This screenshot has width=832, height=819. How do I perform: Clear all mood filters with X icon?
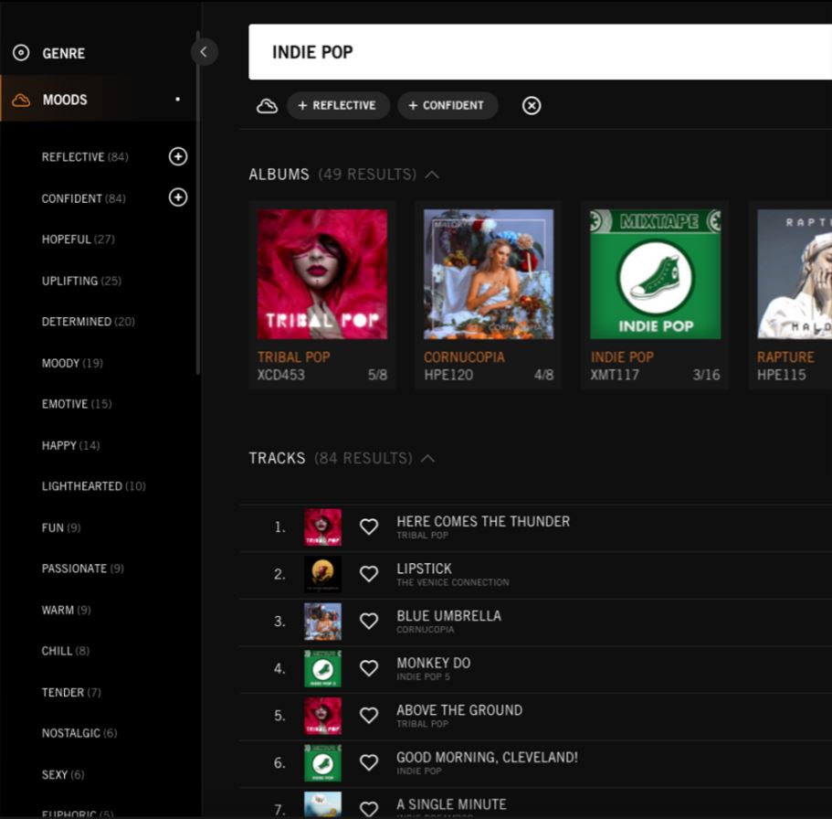532,106
